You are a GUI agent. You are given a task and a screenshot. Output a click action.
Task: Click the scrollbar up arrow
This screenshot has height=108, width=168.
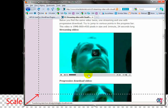click(x=163, y=21)
